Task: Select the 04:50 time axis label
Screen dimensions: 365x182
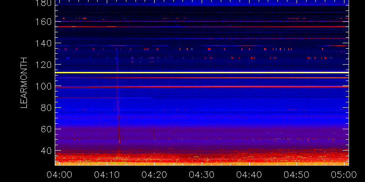Action: point(297,175)
